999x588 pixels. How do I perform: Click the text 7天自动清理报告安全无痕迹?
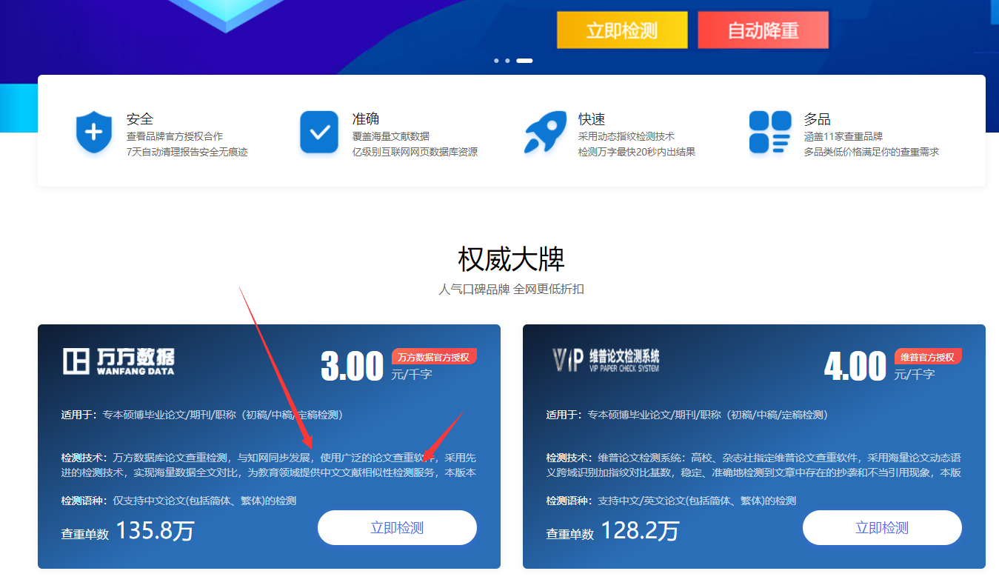click(x=187, y=152)
